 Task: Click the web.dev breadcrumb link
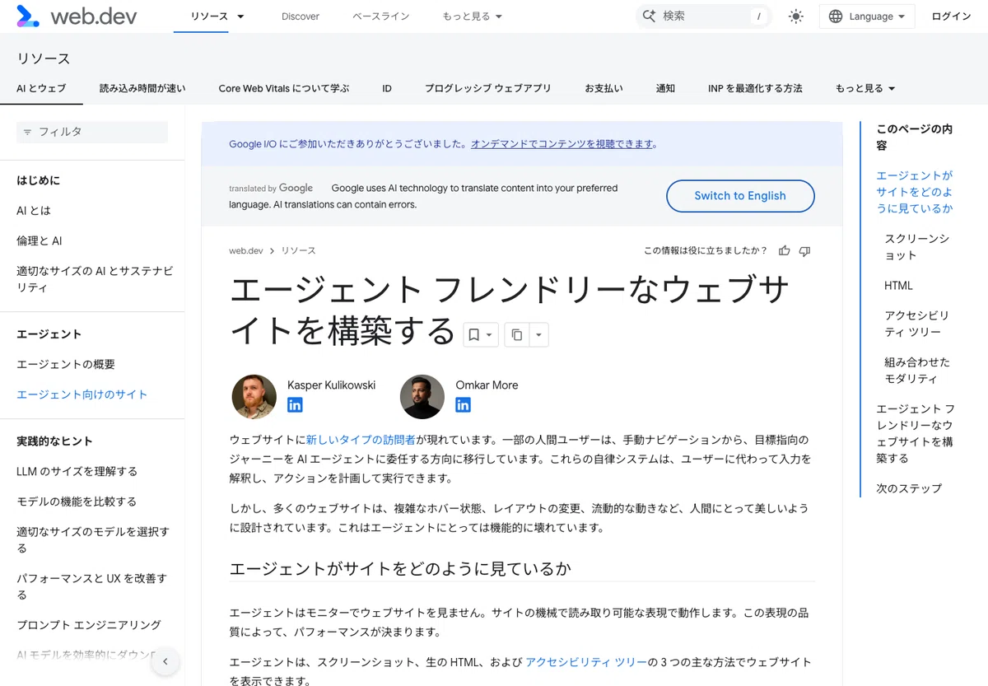click(245, 250)
